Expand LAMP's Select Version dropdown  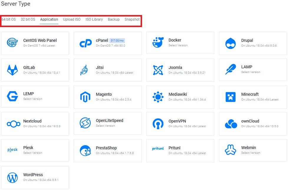pos(251,72)
